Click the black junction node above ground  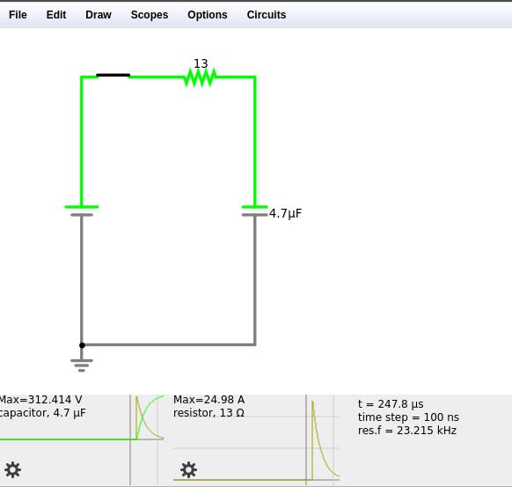[x=82, y=345]
